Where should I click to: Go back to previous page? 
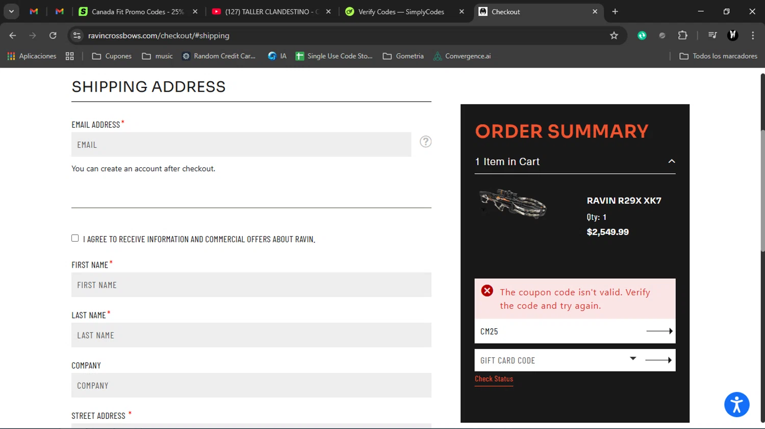point(13,35)
